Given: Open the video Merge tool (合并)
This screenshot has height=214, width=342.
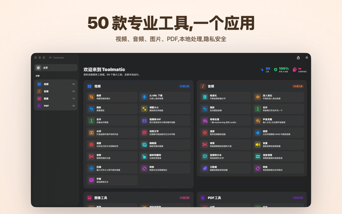Looking at the screenshot, I should coord(112,121).
